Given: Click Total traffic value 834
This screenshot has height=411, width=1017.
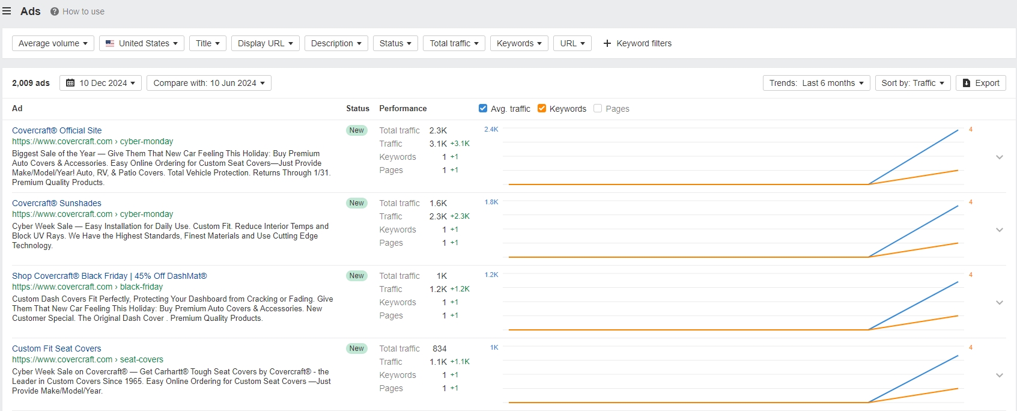Looking at the screenshot, I should [440, 349].
